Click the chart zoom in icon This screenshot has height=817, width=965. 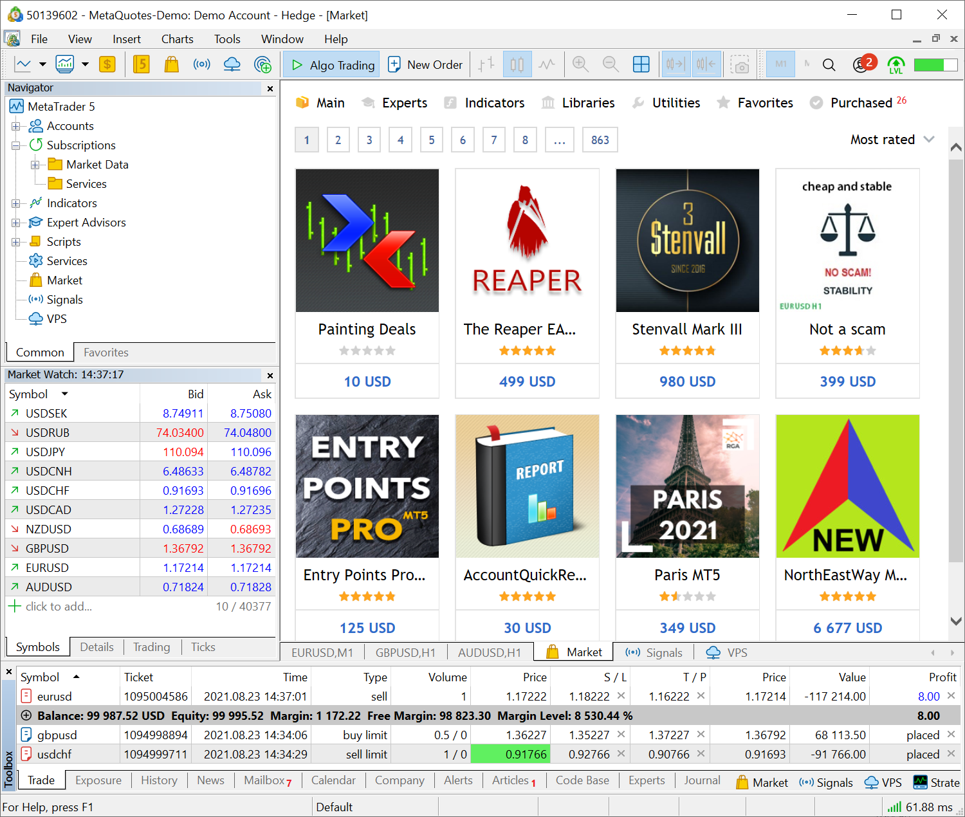[580, 64]
